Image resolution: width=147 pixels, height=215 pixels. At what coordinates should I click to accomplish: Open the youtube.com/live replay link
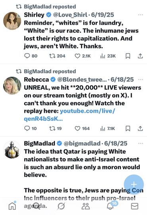70,115
